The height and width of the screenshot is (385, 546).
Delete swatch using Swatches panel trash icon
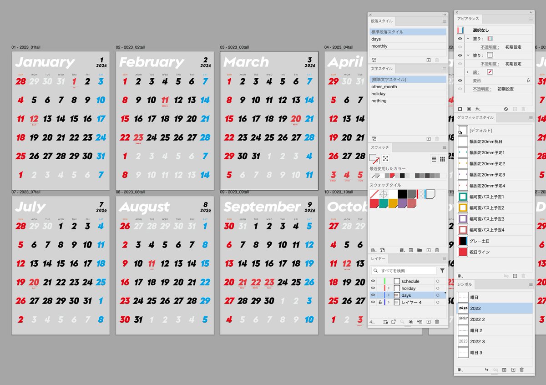click(x=437, y=250)
